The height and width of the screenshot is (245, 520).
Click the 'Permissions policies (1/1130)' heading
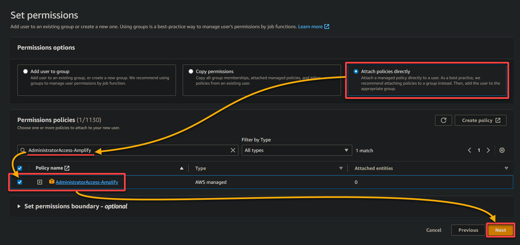[59, 120]
